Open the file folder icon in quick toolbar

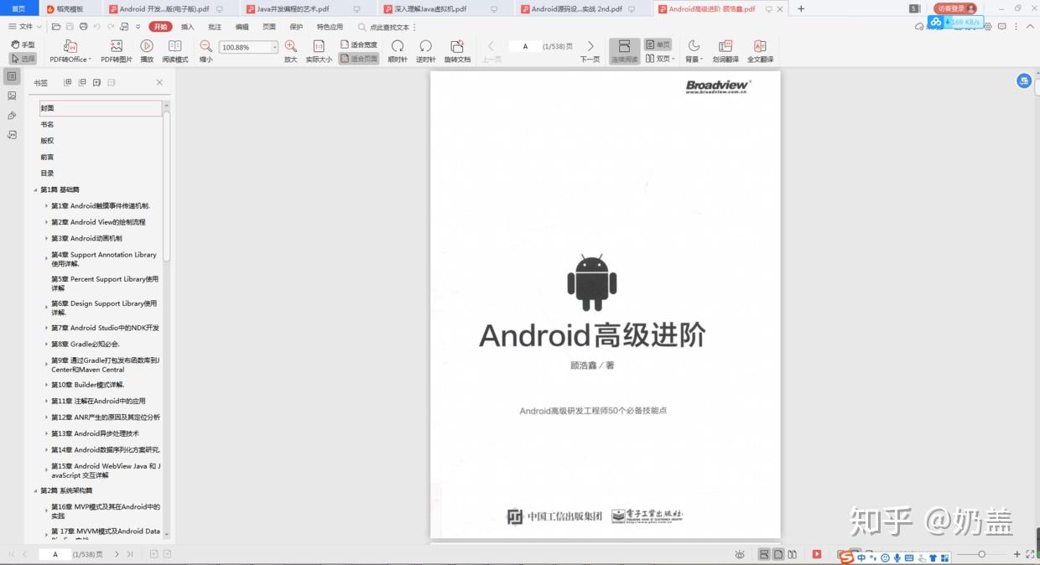coord(56,27)
